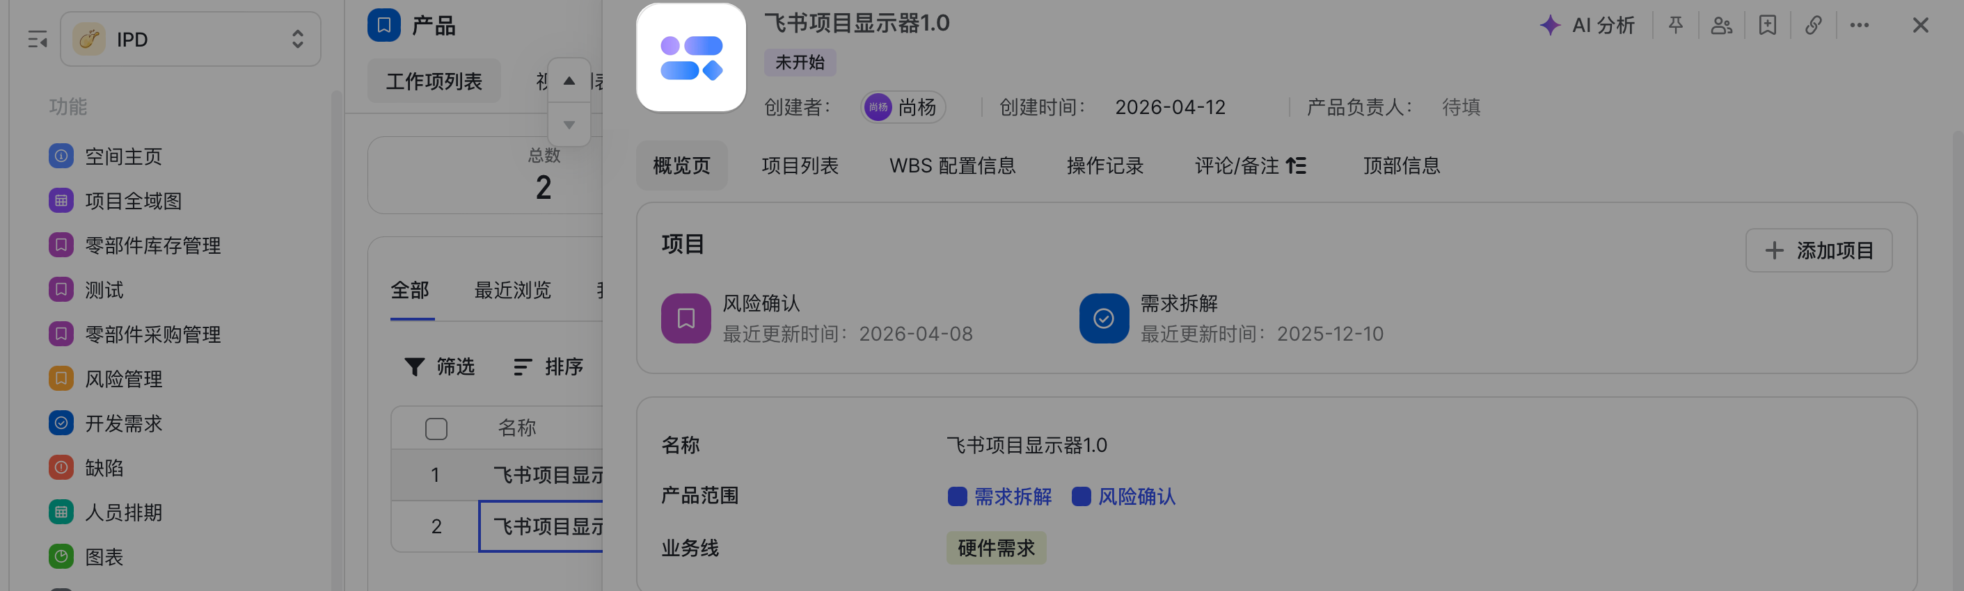
Task: Open the more options ellipsis menu
Action: coord(1860,26)
